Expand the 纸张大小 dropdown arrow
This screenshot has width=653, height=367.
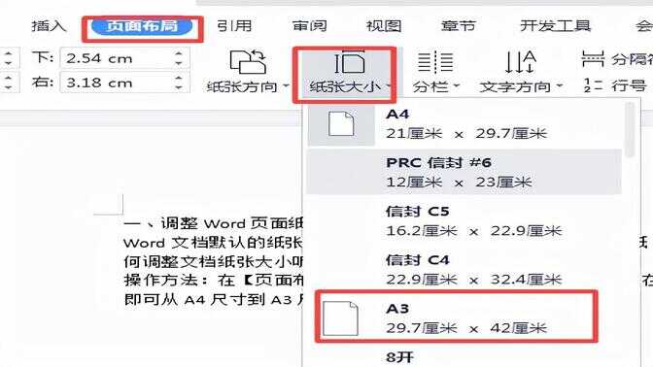[388, 86]
